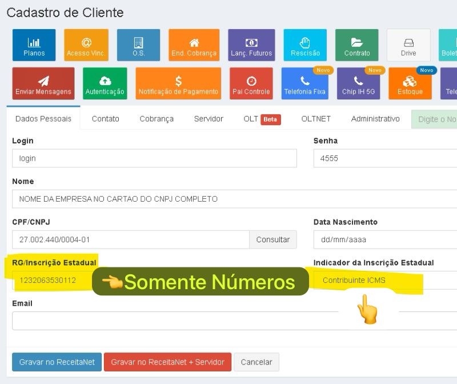Open the Planos chart icon tile

click(34, 45)
